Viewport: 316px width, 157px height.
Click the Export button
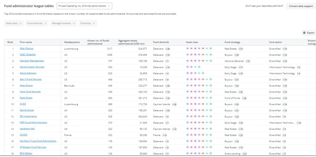click(308, 33)
